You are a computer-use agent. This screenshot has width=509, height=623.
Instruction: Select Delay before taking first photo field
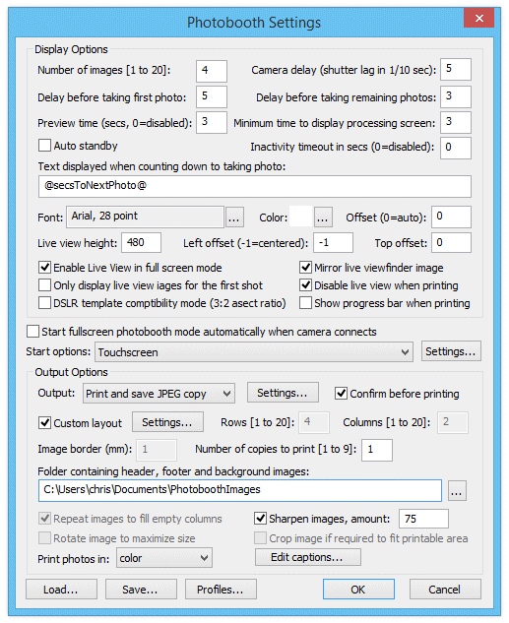point(212,96)
